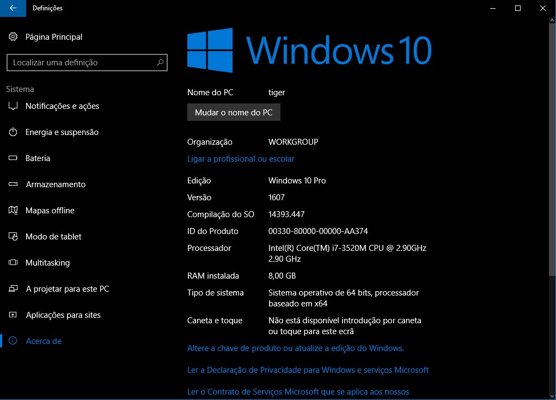Click the scrollbar down arrow

552,396
